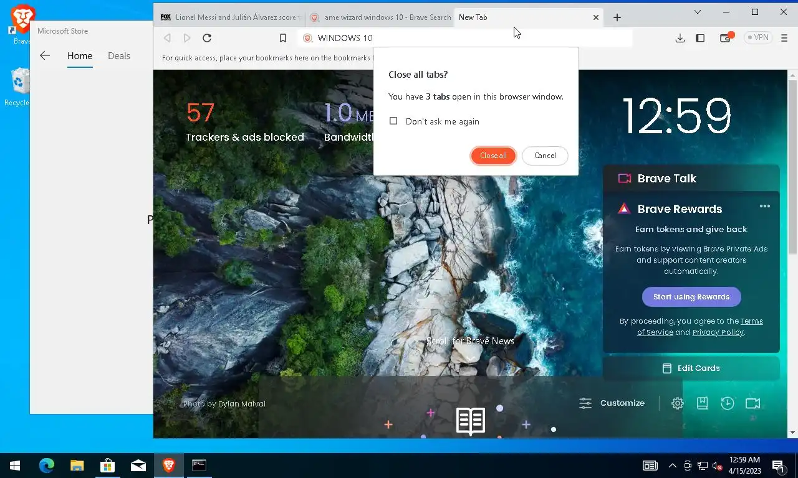This screenshot has width=798, height=478.
Task: Click Brave icon in taskbar
Action: (x=168, y=466)
